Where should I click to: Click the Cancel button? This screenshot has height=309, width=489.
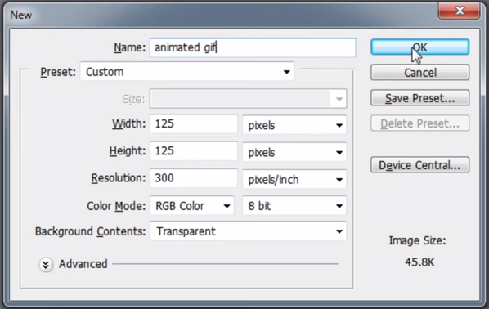pos(419,73)
